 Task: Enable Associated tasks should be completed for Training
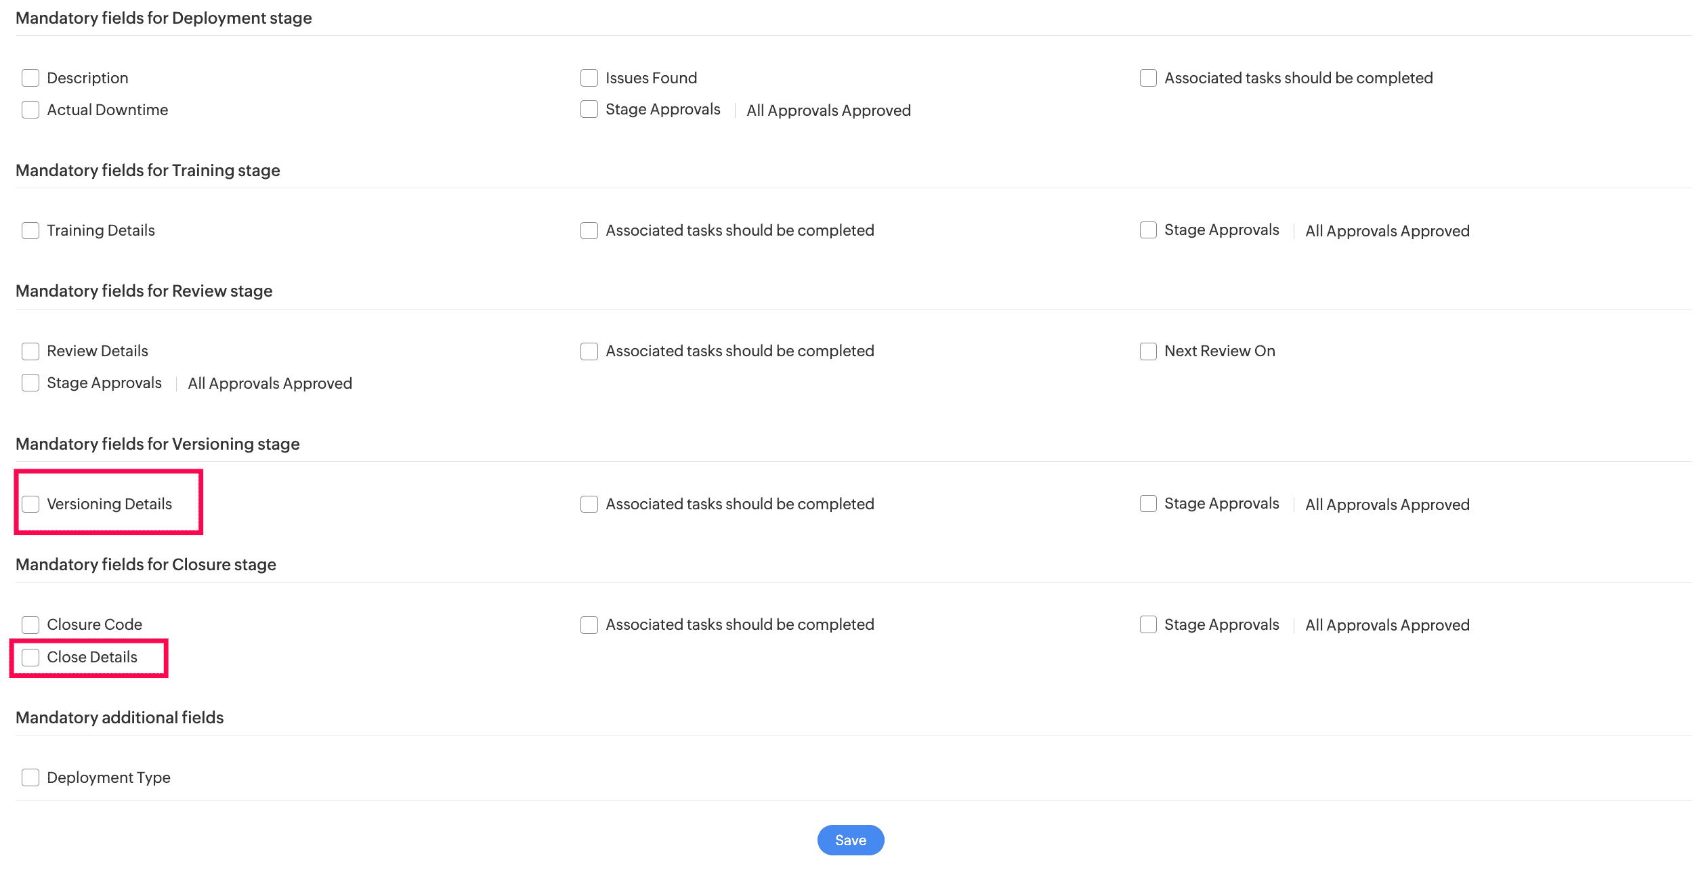tap(588, 230)
